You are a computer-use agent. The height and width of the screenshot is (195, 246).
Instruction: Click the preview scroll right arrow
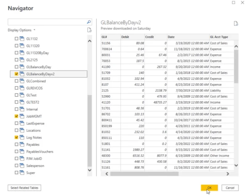click(x=228, y=174)
